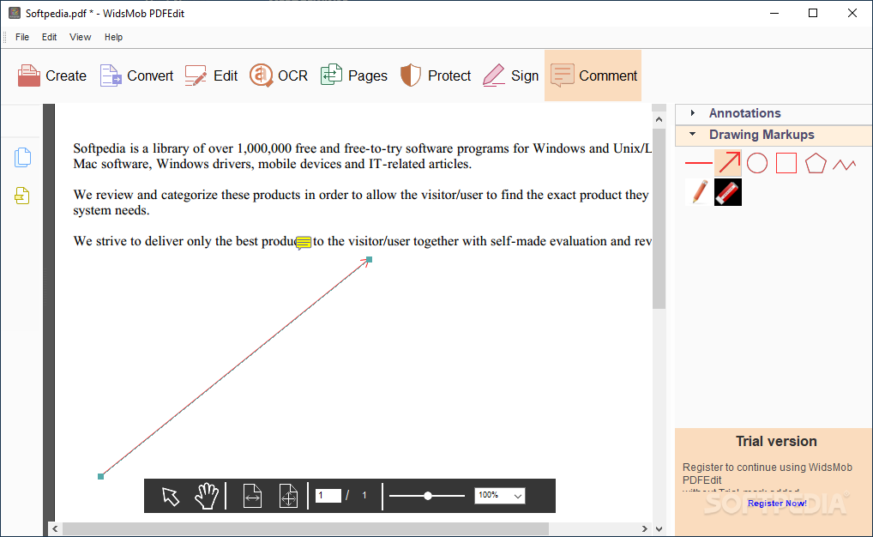Select the pencil drawing tool
The height and width of the screenshot is (537, 873).
point(699,192)
